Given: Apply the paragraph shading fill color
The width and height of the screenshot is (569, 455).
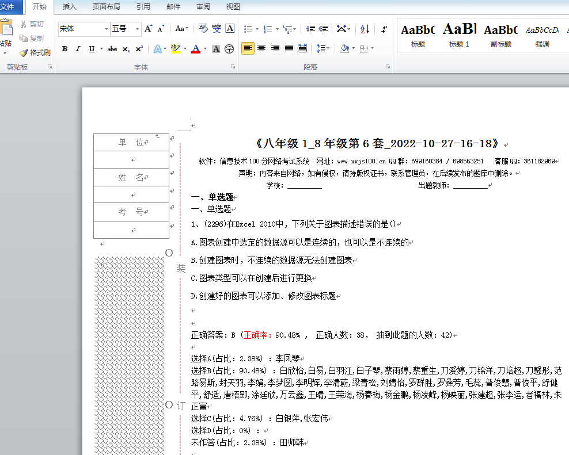Looking at the screenshot, I should (x=344, y=48).
